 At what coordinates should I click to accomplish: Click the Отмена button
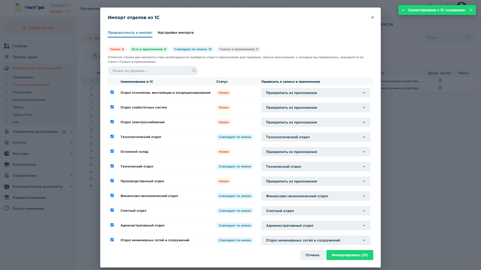point(312,255)
